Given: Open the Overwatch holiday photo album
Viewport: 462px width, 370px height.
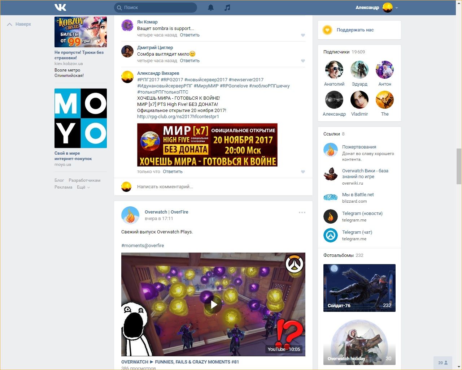Looking at the screenshot, I should (359, 341).
